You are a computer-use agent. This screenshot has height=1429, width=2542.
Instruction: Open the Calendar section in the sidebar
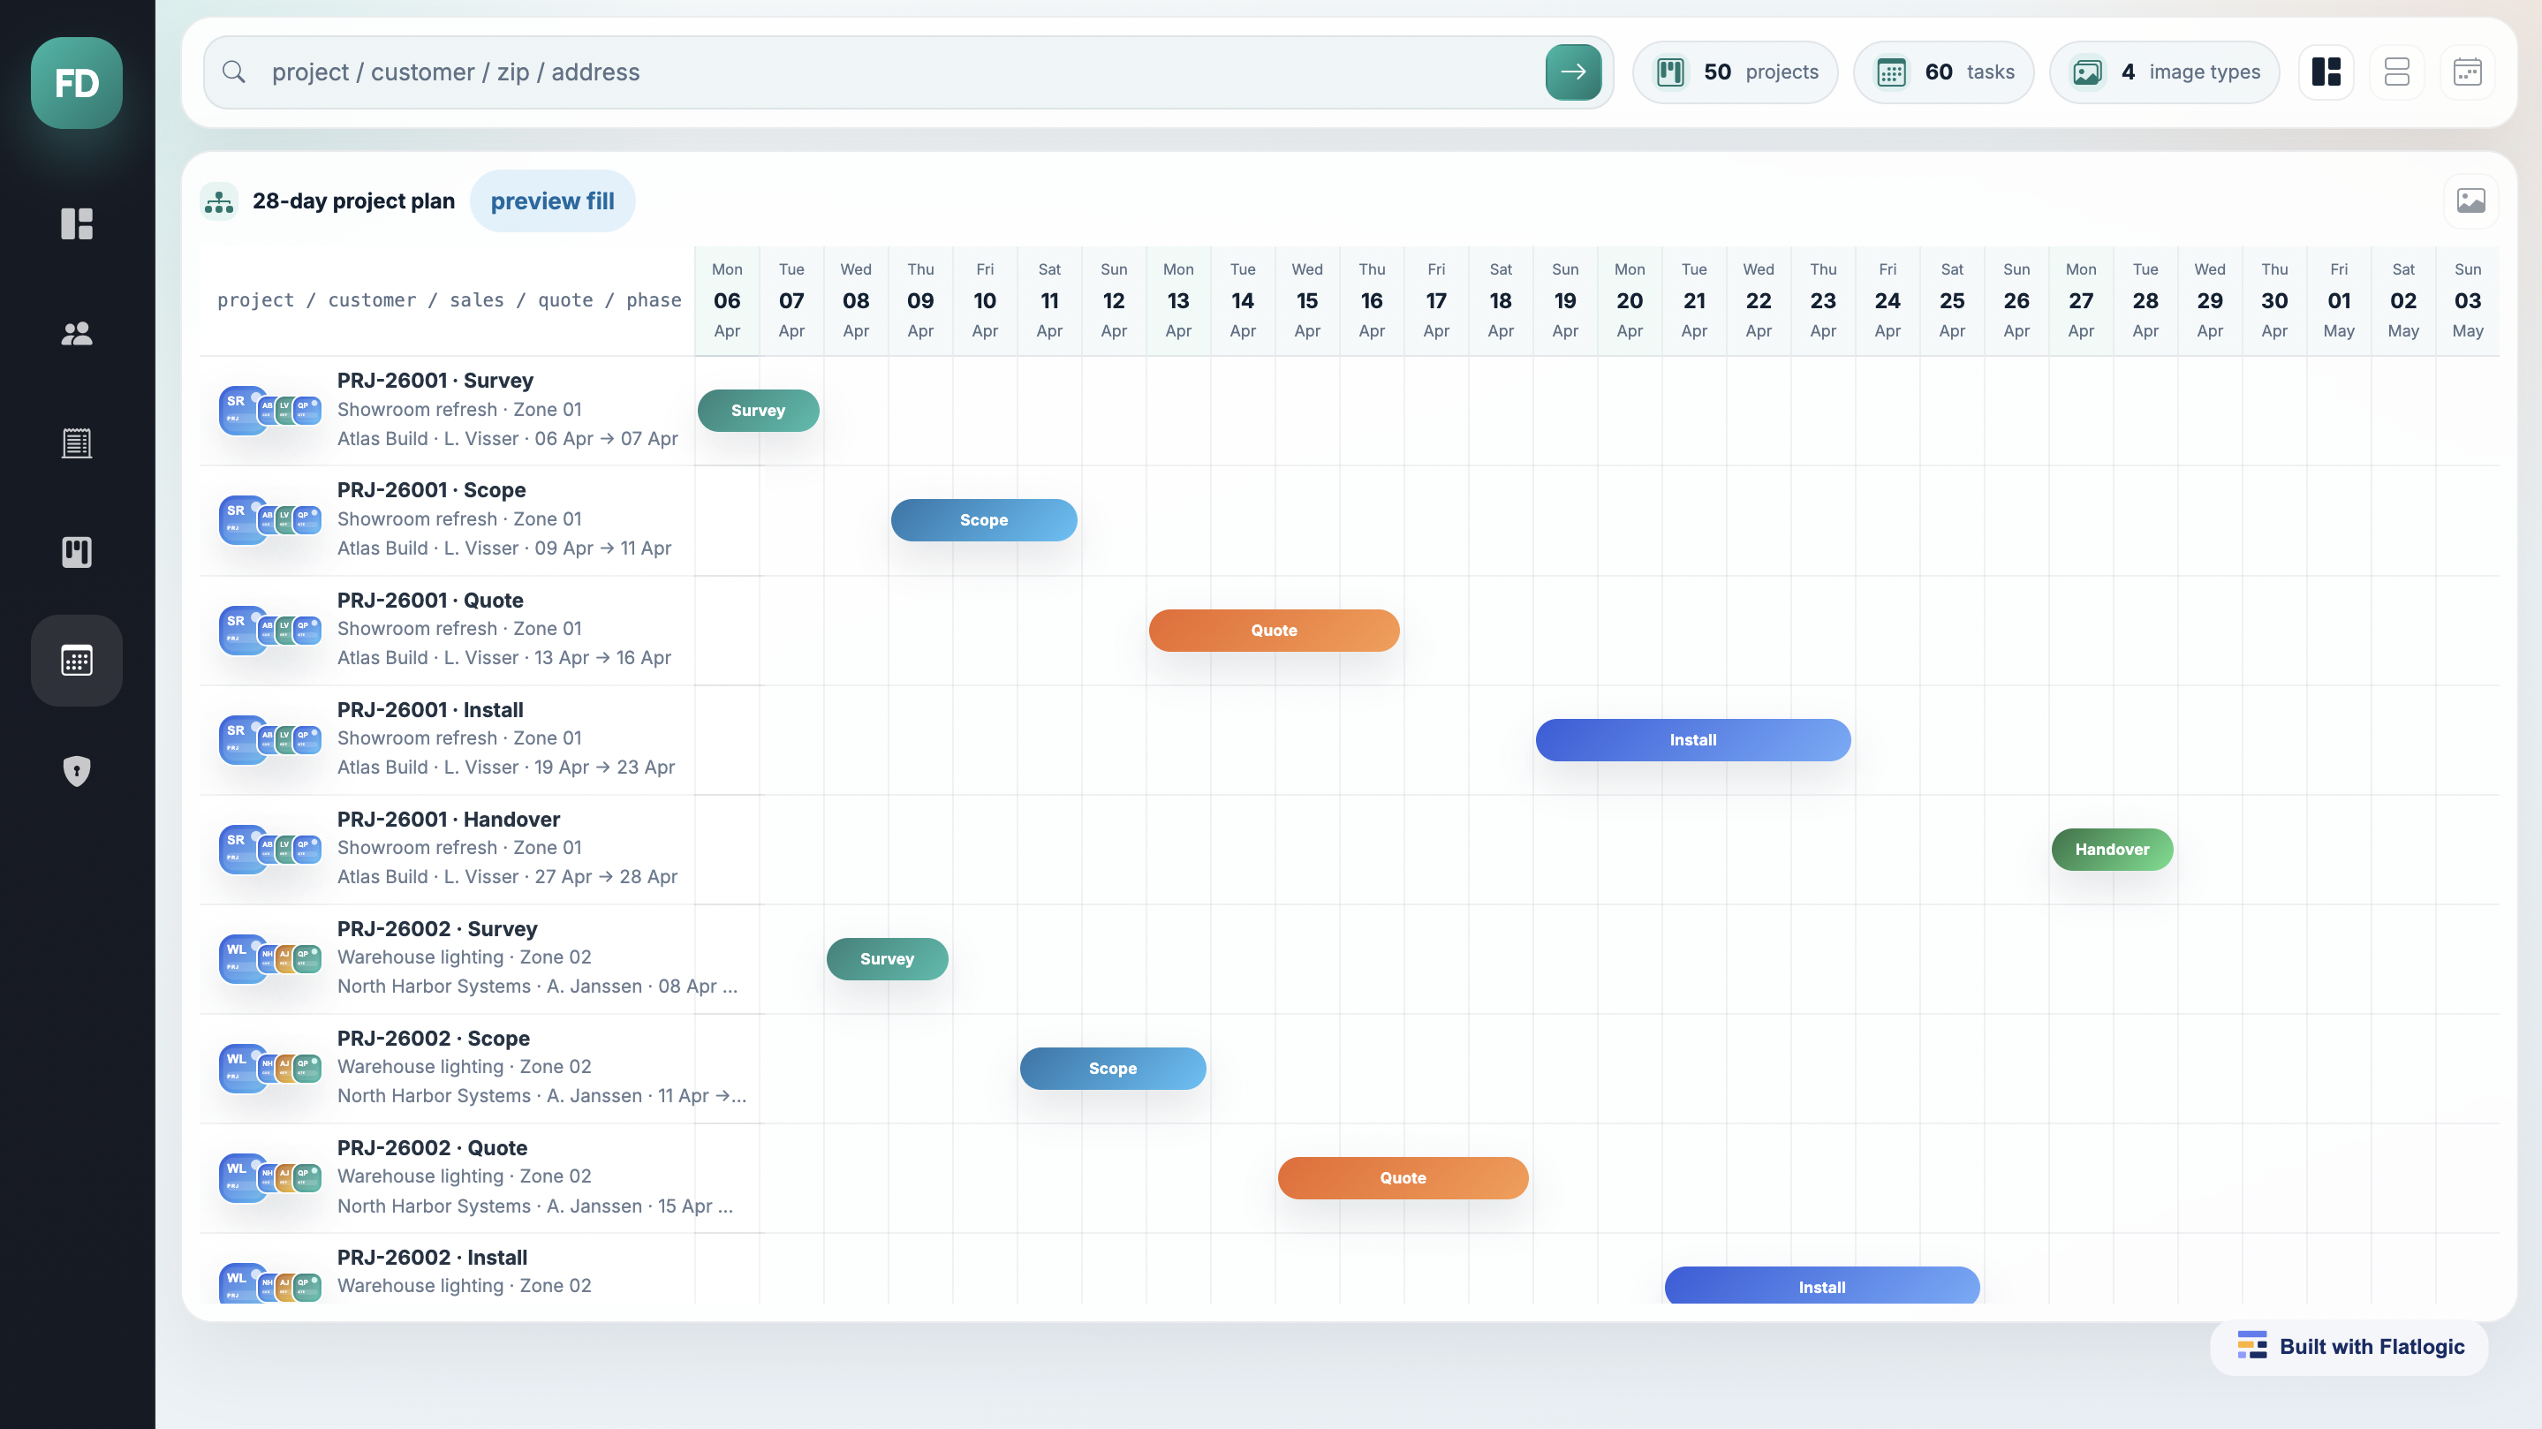point(77,661)
